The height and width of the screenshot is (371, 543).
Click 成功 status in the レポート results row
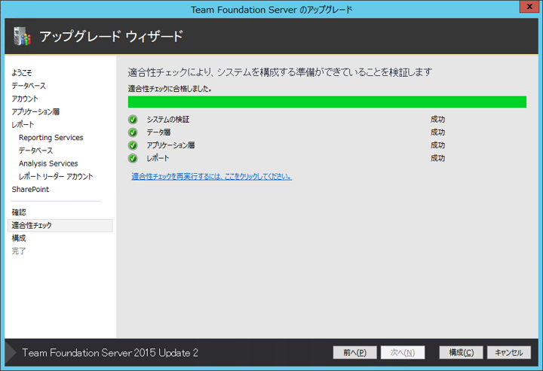click(x=437, y=158)
